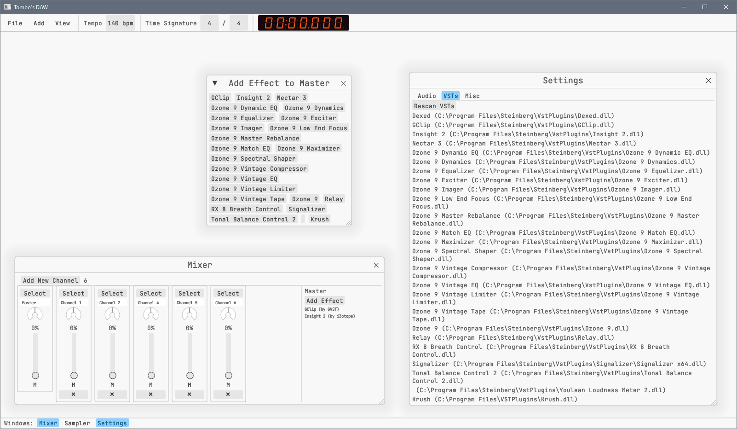Click Add New Channel in the Mixer
The width and height of the screenshot is (737, 429).
pyautogui.click(x=51, y=281)
